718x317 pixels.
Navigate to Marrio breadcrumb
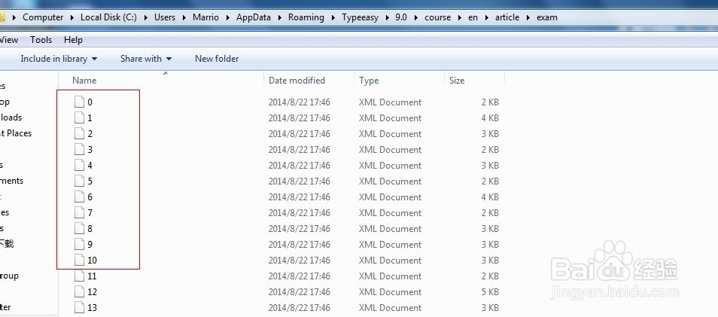pyautogui.click(x=205, y=17)
